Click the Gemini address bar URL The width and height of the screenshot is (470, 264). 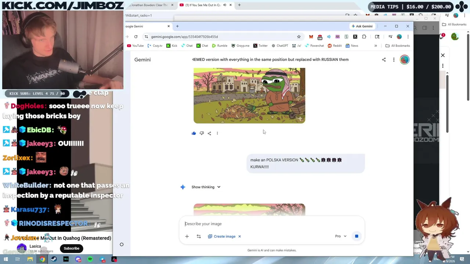click(x=185, y=37)
